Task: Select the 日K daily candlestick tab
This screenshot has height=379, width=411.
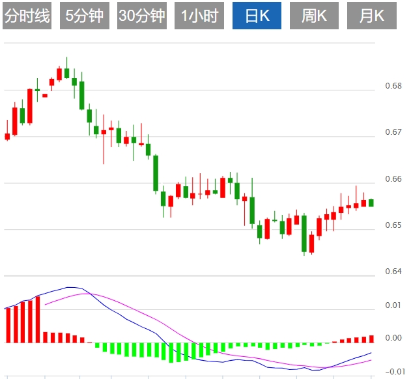Action: click(257, 16)
